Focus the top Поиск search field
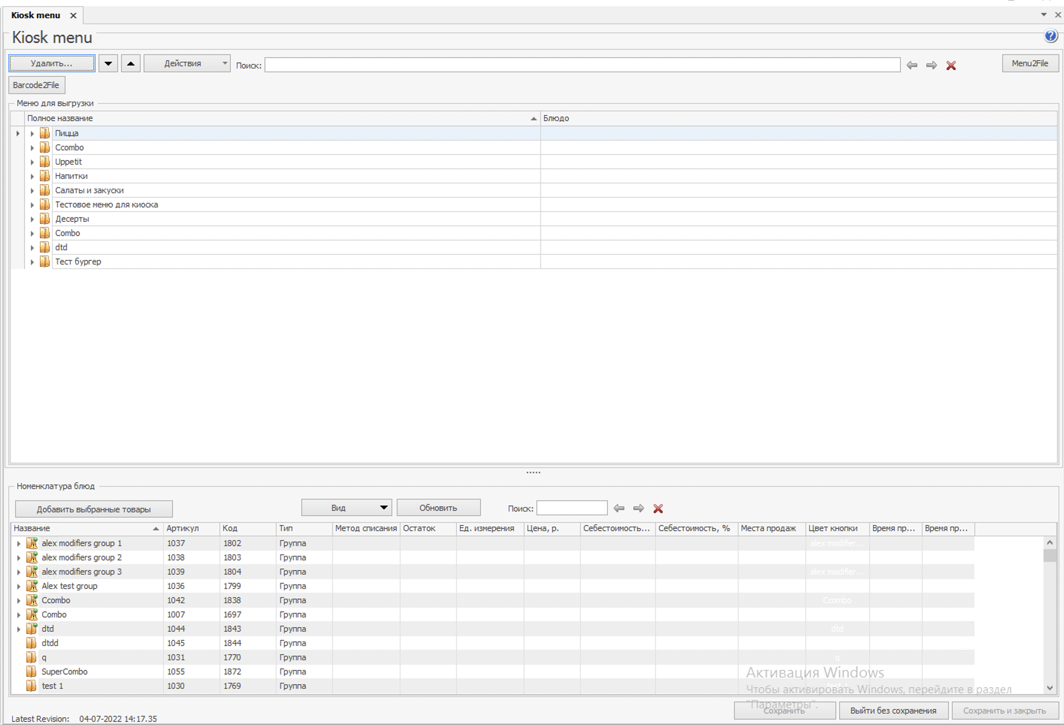 (582, 65)
